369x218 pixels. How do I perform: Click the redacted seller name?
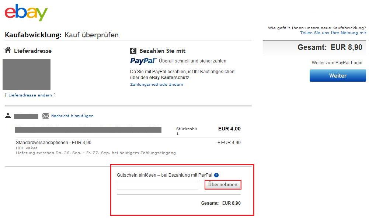[26, 116]
